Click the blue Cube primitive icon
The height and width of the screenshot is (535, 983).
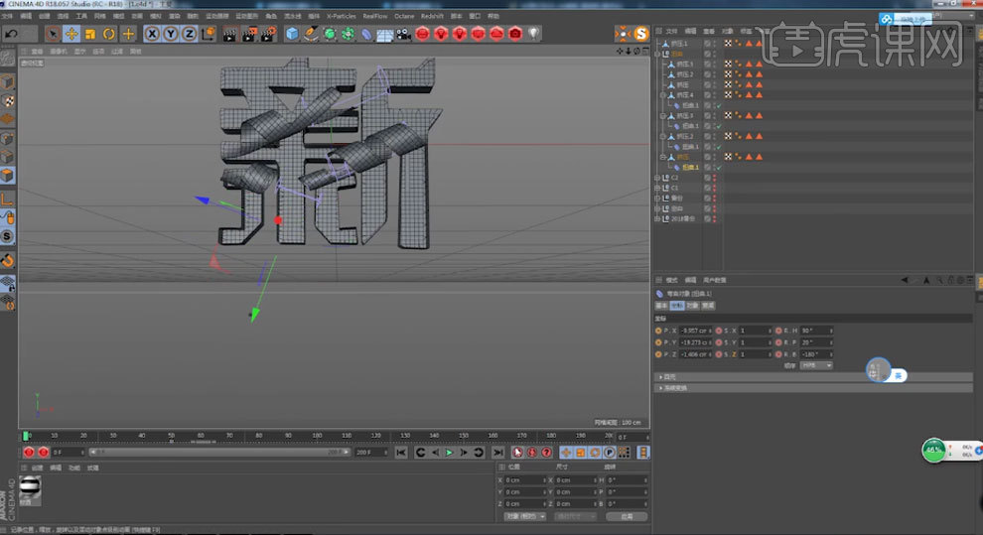(x=292, y=34)
